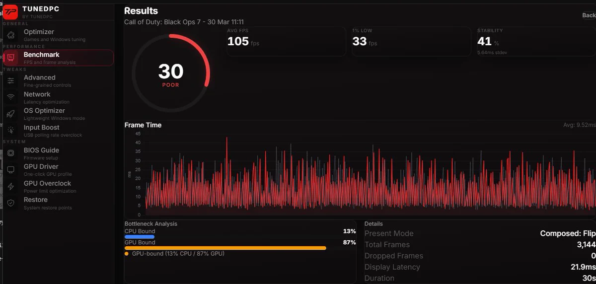The height and width of the screenshot is (284, 596).
Task: Click the "Display Latency" label
Action: click(392, 267)
